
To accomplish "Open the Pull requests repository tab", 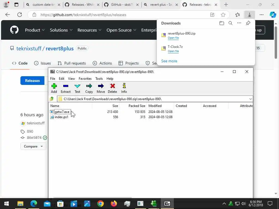I will pyautogui.click(x=72, y=63).
